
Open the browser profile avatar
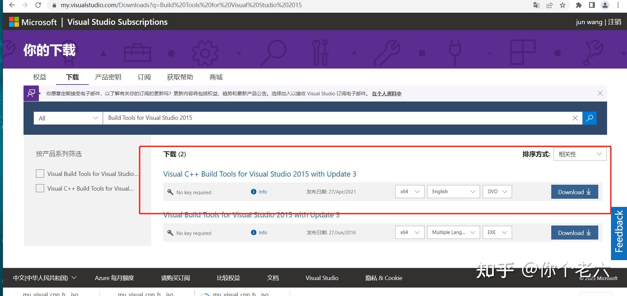(x=605, y=5)
